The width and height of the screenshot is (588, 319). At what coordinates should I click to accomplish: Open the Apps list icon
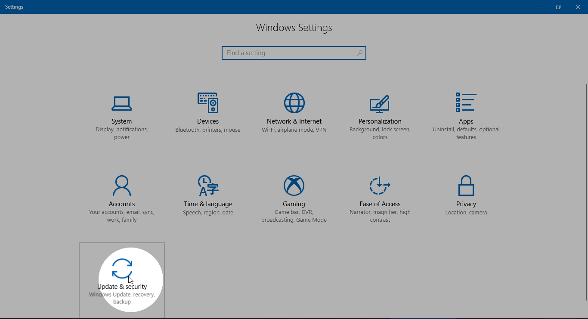coord(466,102)
